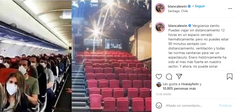Click the 13 DE ENERO date stamp
This screenshot has height=112, width=236.
tap(163, 94)
